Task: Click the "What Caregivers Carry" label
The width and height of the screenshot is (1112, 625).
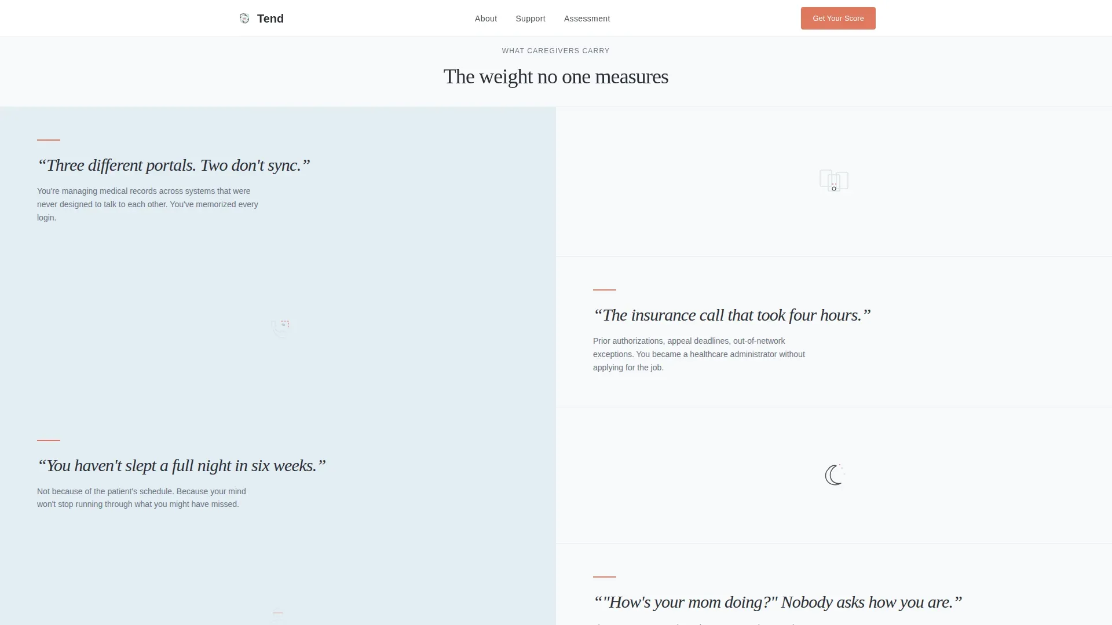Action: pos(556,51)
